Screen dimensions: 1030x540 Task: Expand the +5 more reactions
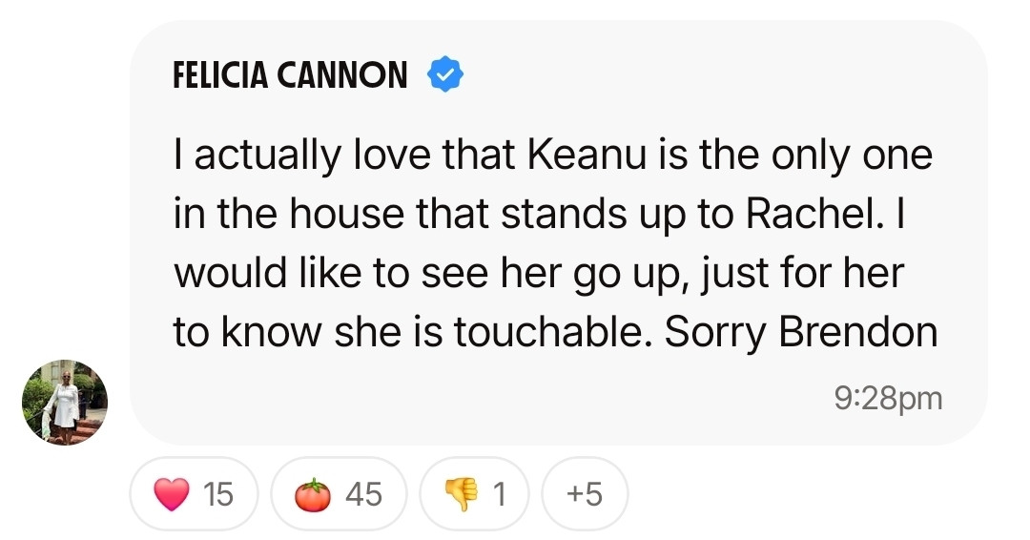(584, 494)
